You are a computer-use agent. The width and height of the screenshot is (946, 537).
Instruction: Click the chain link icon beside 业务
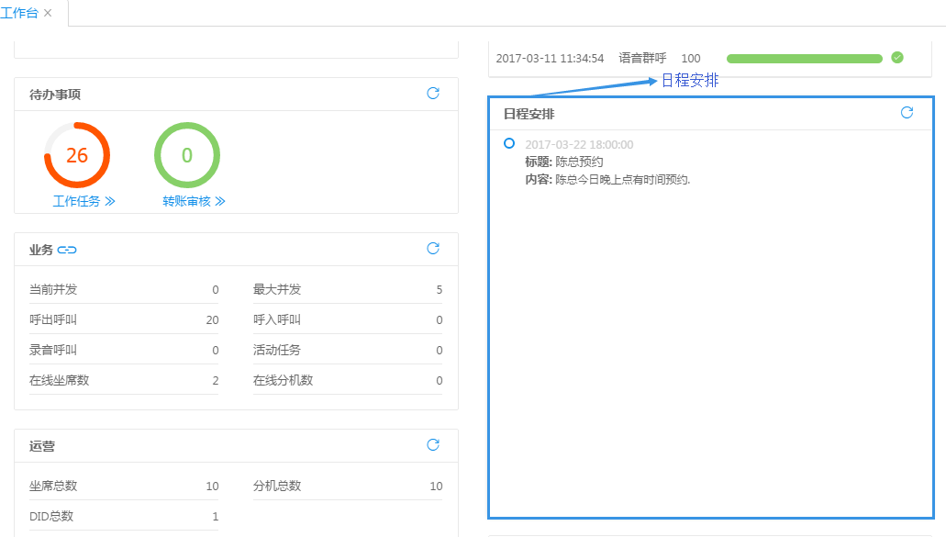[67, 250]
